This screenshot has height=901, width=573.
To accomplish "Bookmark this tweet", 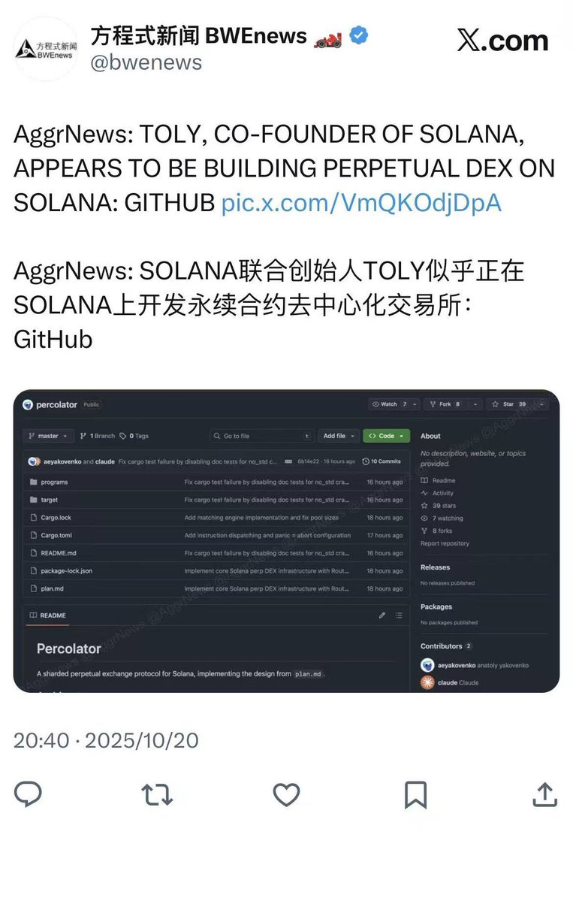I will point(415,795).
